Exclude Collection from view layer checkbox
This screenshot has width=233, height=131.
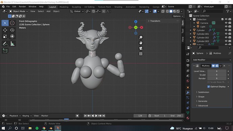coord(222,19)
